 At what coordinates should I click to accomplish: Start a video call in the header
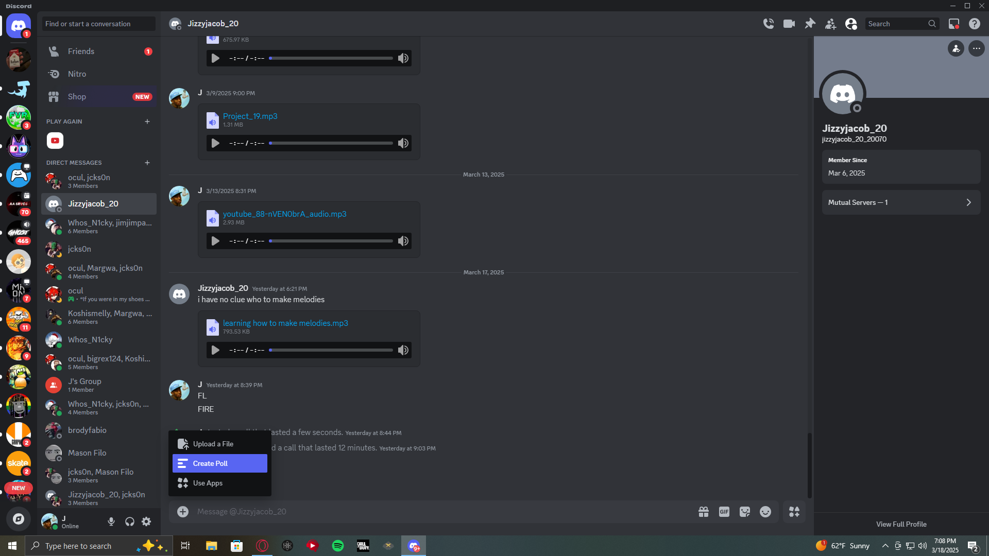coord(789,24)
